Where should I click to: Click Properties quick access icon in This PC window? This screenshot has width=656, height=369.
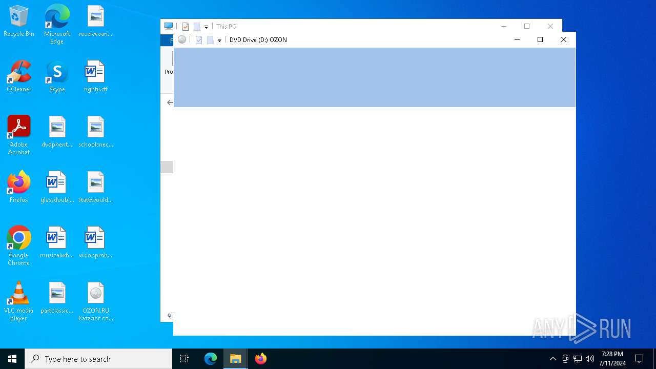[186, 27]
